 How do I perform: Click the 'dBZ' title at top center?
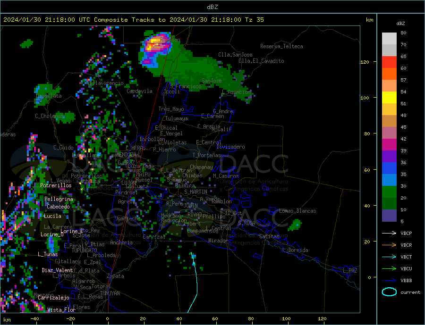(212, 7)
